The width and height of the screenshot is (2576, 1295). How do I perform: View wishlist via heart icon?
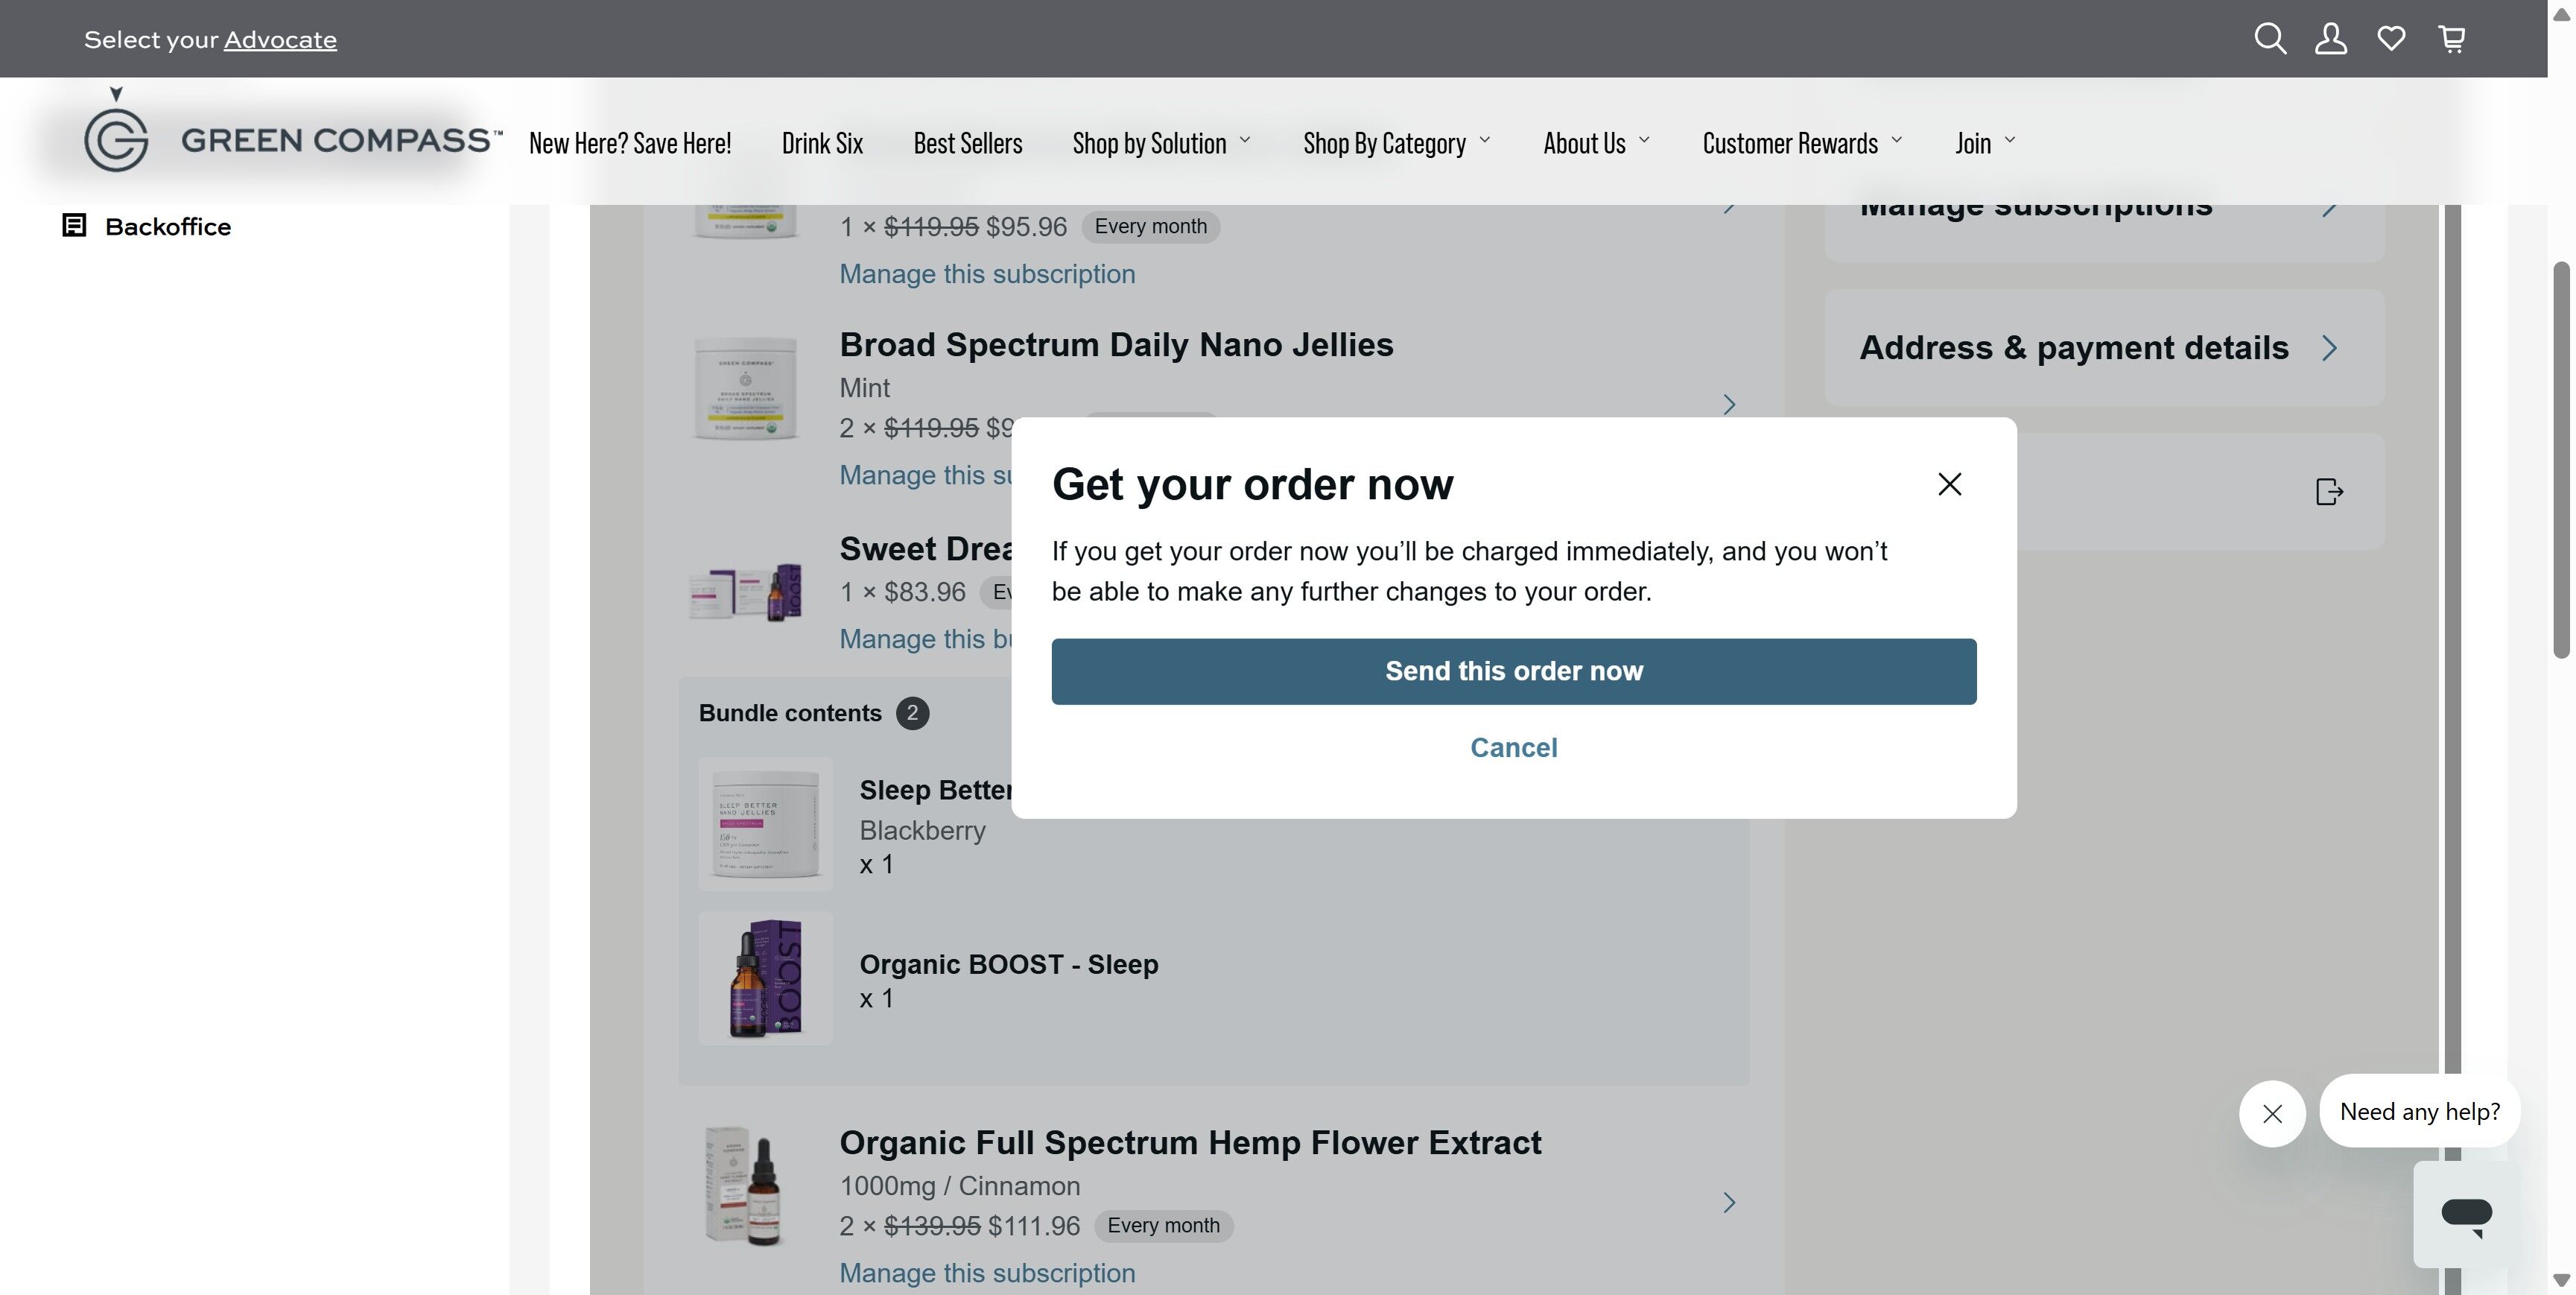pyautogui.click(x=2391, y=39)
